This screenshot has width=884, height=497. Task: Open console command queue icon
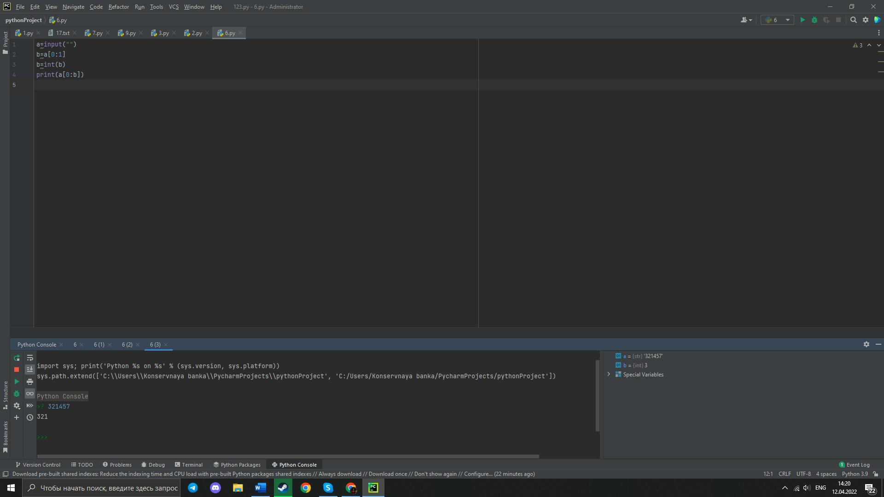pyautogui.click(x=30, y=405)
